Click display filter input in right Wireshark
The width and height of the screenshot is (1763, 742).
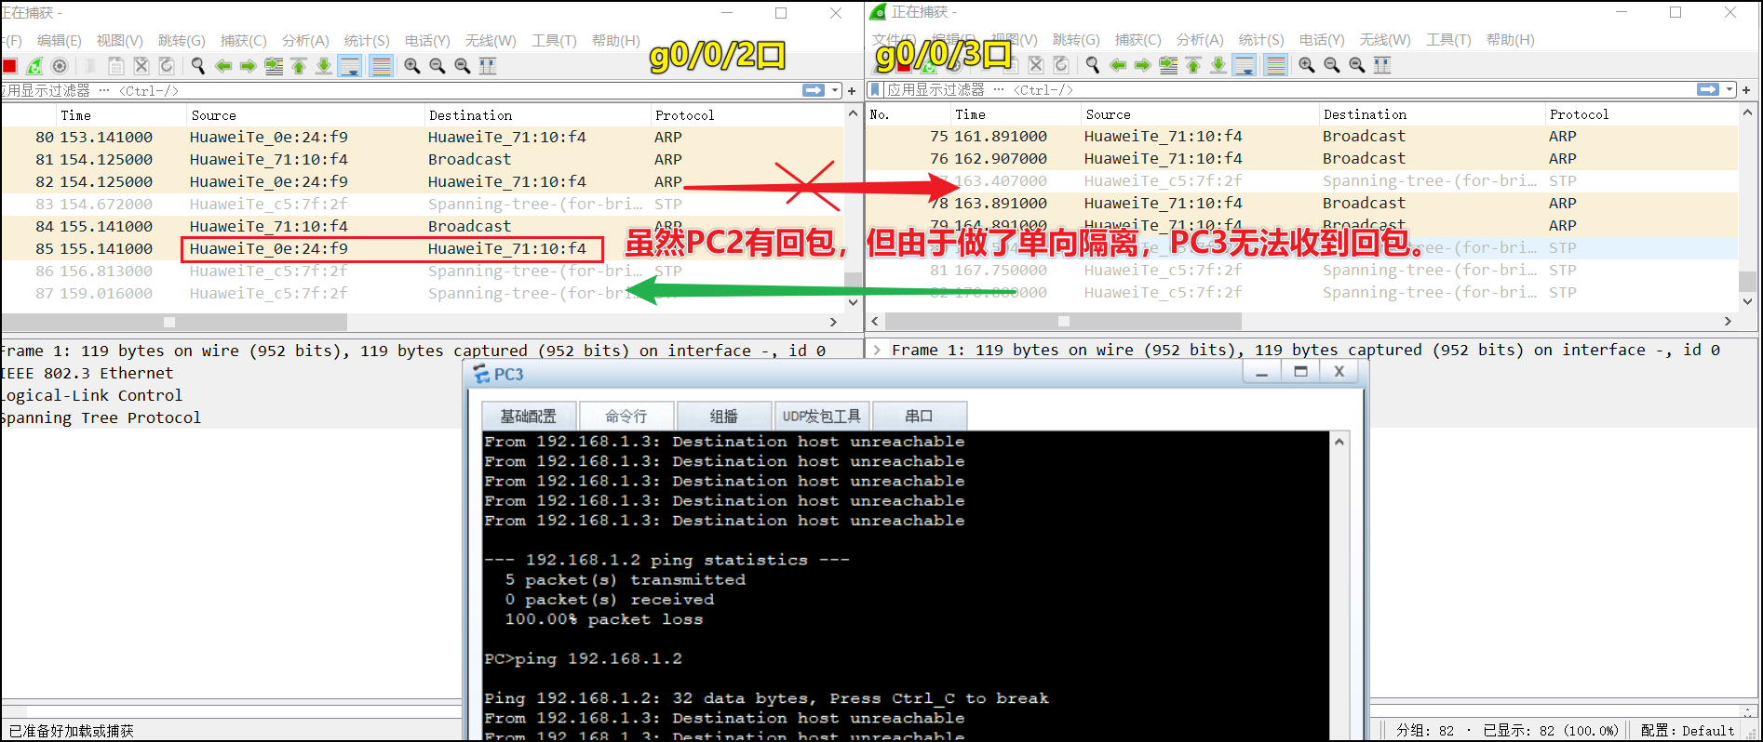[1289, 89]
